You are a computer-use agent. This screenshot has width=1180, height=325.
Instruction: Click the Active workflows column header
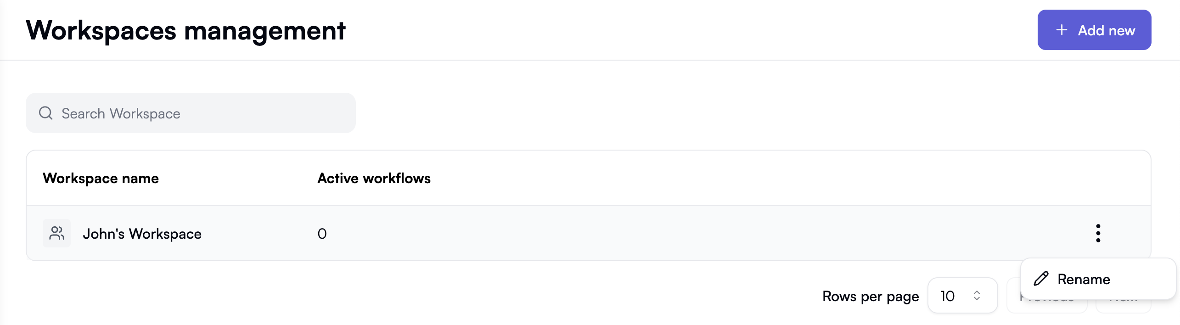point(373,178)
